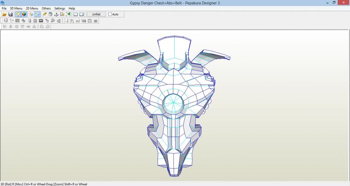
Task: Click the second rotate 90 degrees icon
Action: [x=48, y=27]
